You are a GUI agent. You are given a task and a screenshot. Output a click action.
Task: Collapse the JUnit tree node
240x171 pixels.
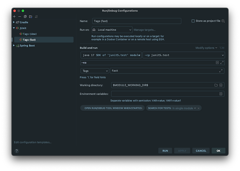click(x=14, y=28)
